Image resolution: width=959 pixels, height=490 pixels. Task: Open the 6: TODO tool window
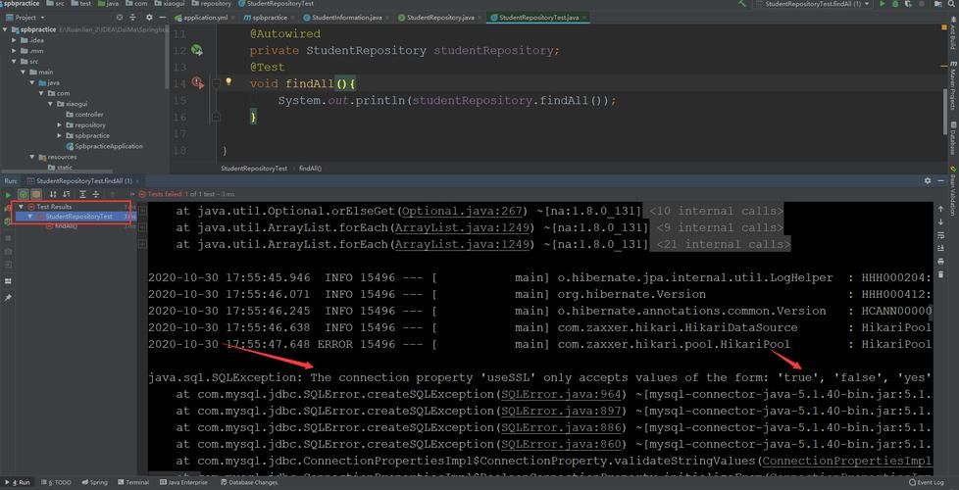[x=55, y=482]
